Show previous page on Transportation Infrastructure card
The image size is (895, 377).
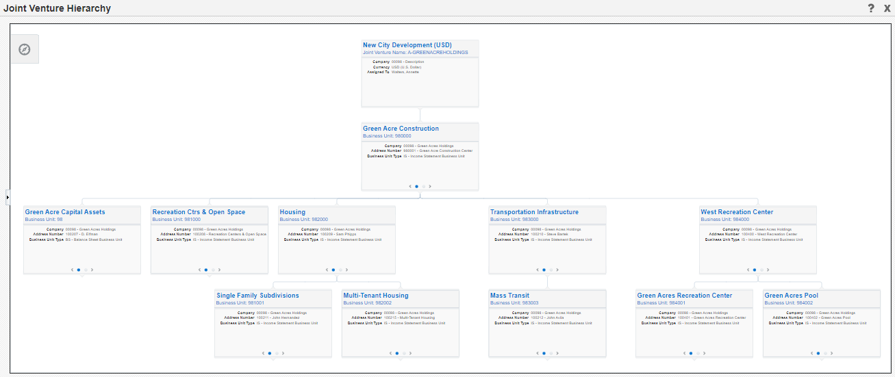coord(538,270)
